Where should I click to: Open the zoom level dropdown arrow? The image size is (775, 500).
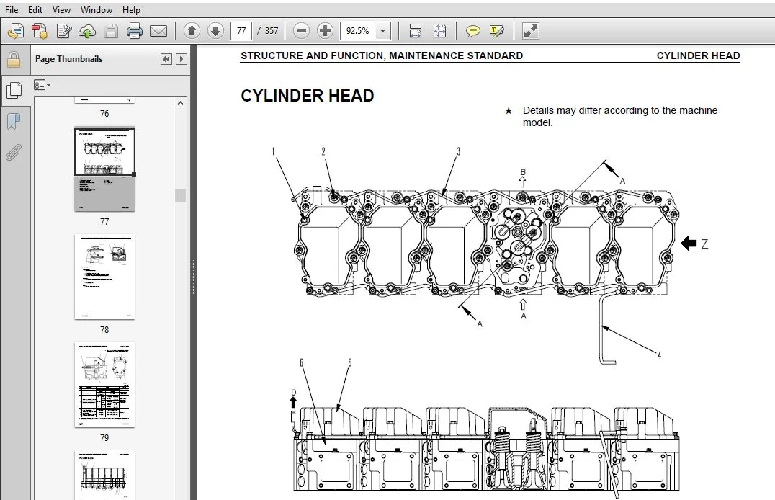(x=382, y=31)
